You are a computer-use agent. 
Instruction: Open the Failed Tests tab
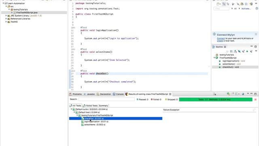tap(90, 105)
